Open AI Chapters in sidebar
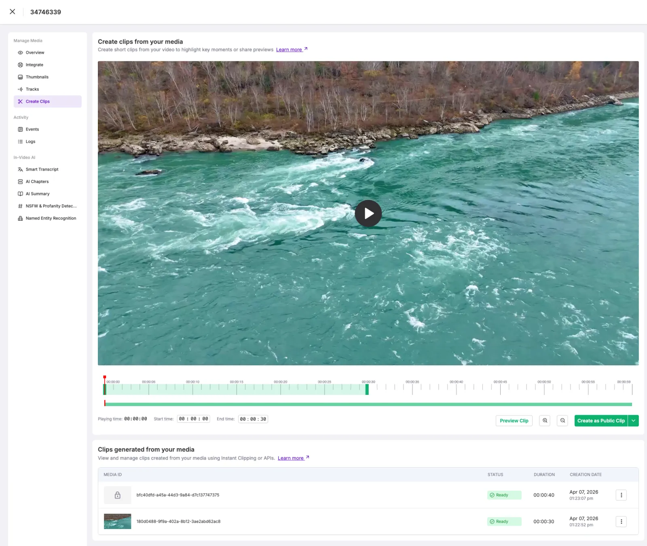This screenshot has width=647, height=546. pos(48,181)
